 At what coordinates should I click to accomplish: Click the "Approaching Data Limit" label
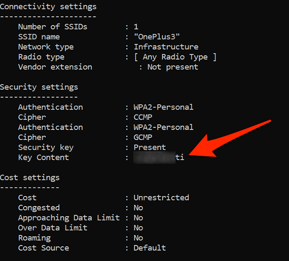[x=69, y=218]
